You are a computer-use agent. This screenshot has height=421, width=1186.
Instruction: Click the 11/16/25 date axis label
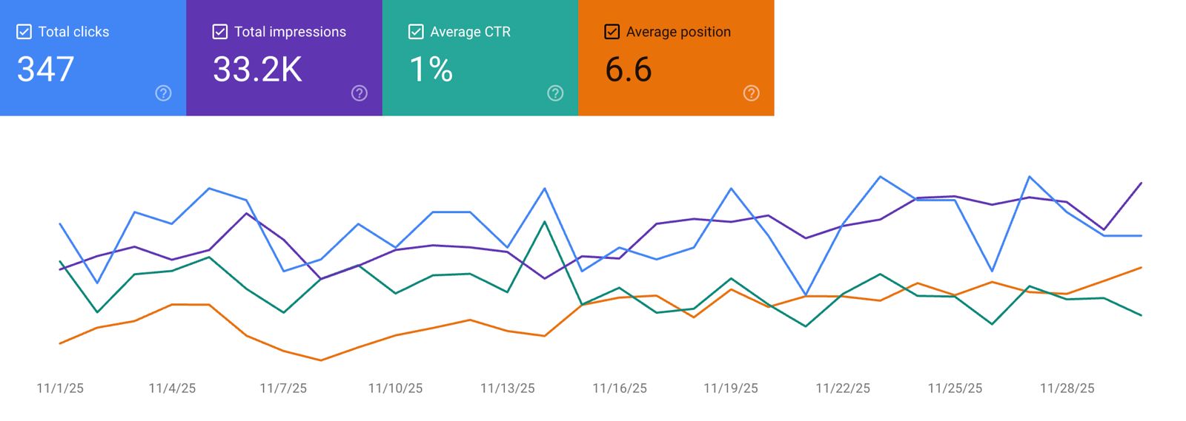click(x=620, y=388)
